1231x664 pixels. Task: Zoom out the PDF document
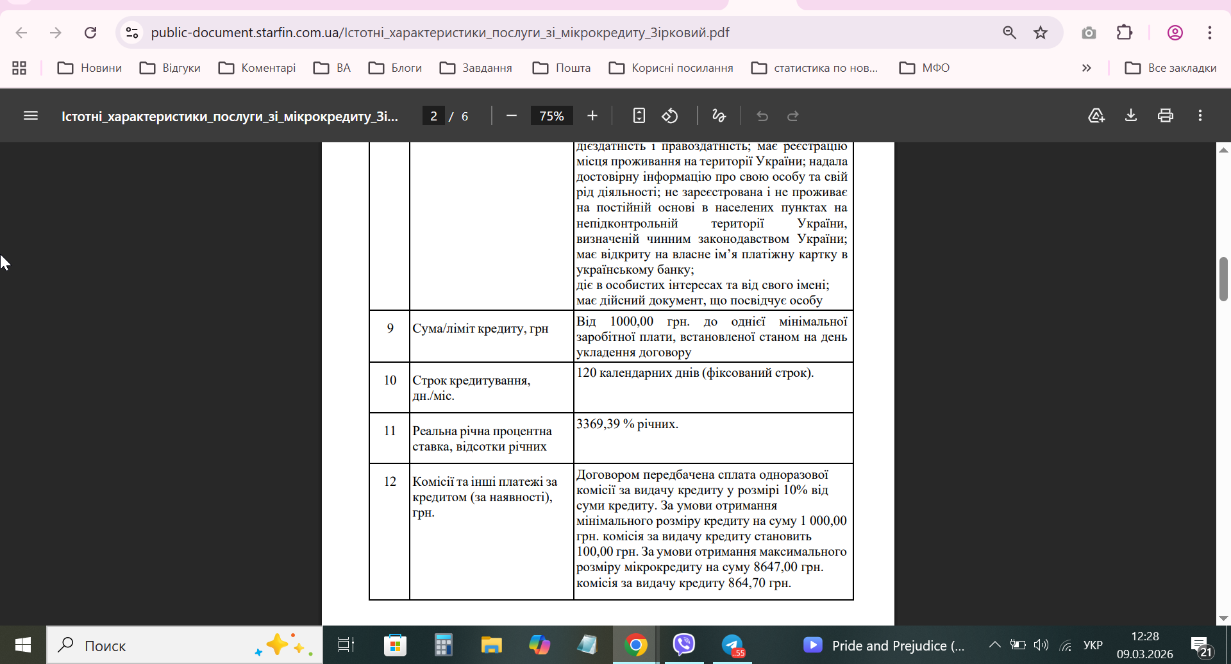coord(512,116)
